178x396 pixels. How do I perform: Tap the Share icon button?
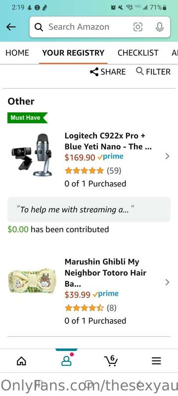[x=108, y=72]
